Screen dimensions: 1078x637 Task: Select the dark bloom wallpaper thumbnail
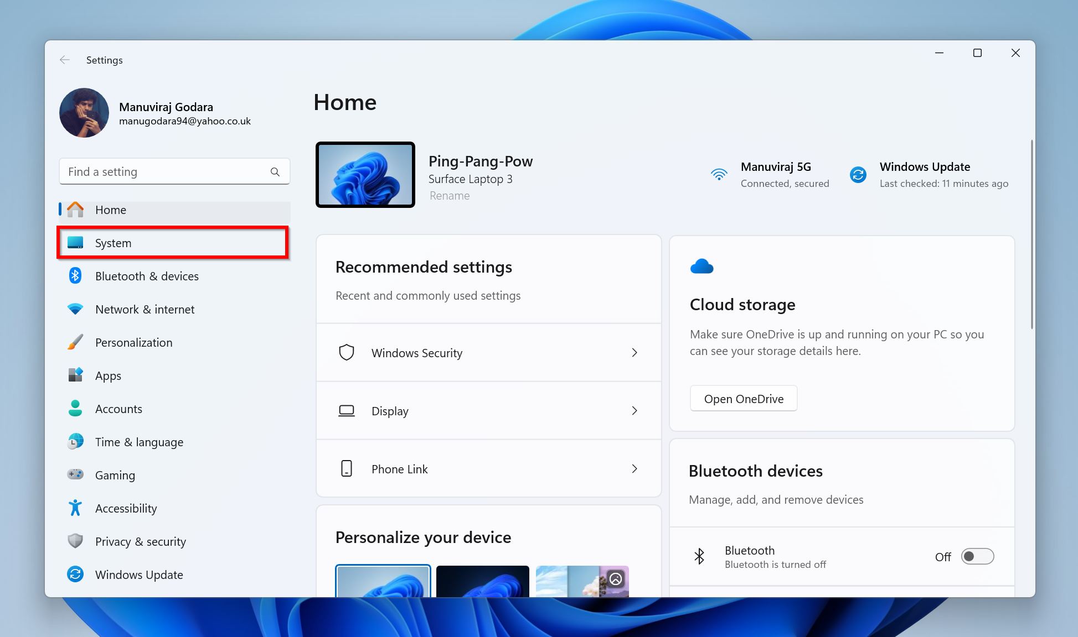click(x=482, y=581)
